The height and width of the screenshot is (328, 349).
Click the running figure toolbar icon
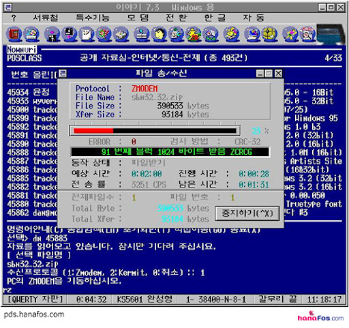coord(290,34)
